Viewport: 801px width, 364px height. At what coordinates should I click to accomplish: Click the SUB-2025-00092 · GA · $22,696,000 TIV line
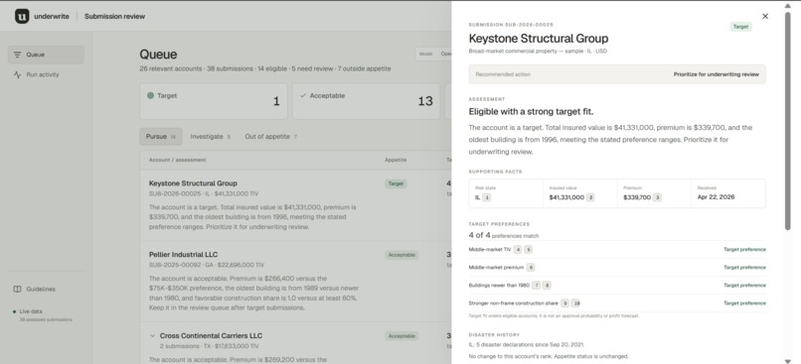point(207,265)
